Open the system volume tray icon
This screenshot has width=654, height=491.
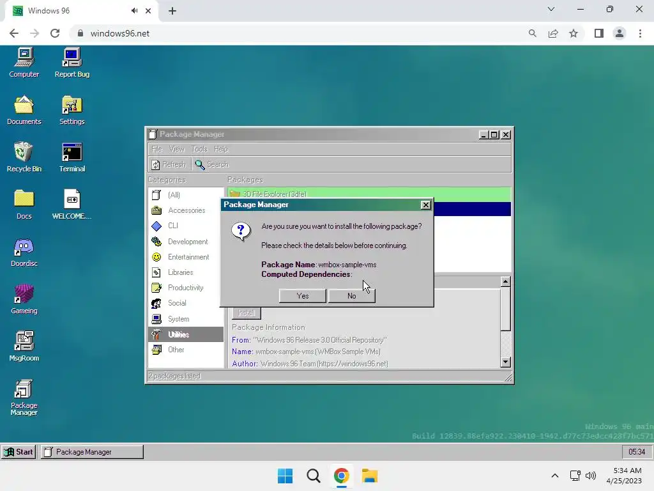tap(591, 476)
